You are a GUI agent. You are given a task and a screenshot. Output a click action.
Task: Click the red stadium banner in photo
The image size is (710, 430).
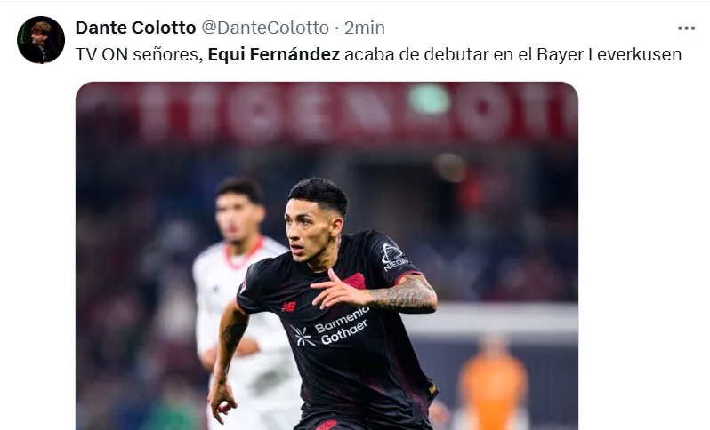click(x=327, y=111)
